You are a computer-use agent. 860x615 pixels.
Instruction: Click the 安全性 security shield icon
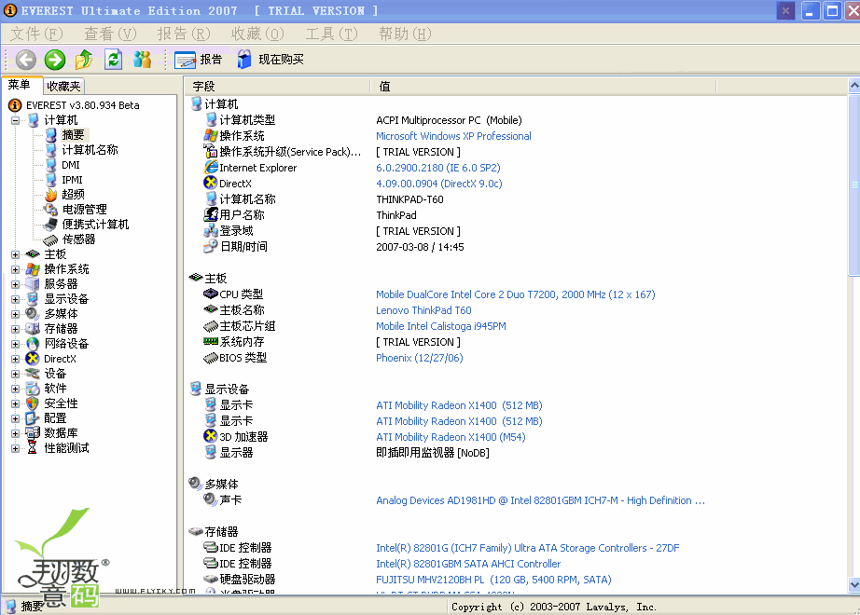(x=33, y=403)
